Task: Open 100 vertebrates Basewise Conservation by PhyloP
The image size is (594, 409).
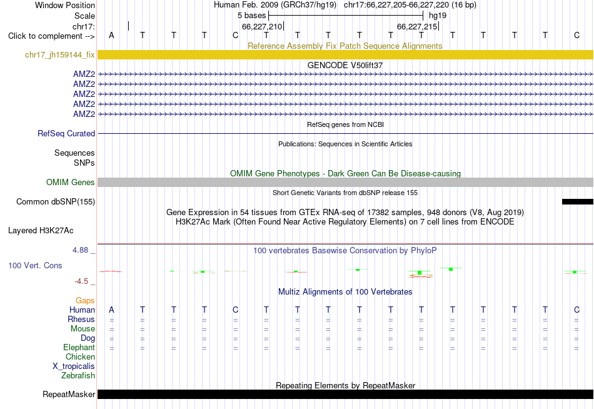Action: (x=345, y=251)
